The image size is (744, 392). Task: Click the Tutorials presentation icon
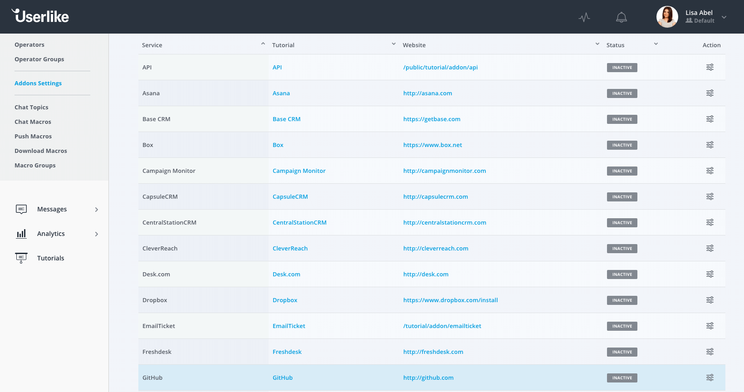click(21, 258)
